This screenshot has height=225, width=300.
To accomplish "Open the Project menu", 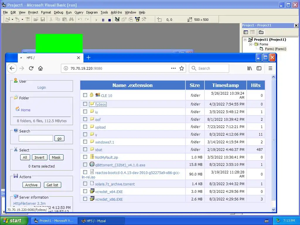I will pos(33,12).
